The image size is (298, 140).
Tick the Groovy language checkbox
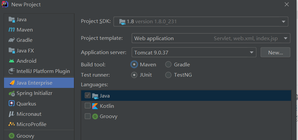[x=88, y=116]
